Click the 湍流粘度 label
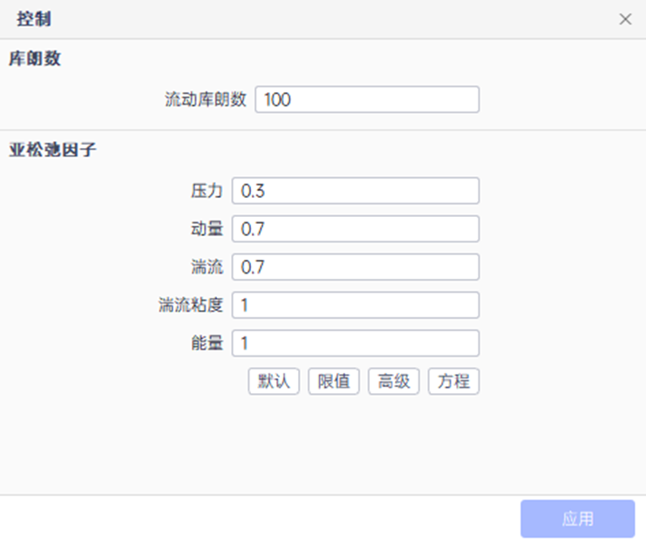The image size is (646, 542). (x=191, y=305)
